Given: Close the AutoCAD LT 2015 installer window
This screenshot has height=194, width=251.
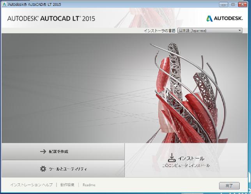Looking at the screenshot, I should click(x=242, y=5).
